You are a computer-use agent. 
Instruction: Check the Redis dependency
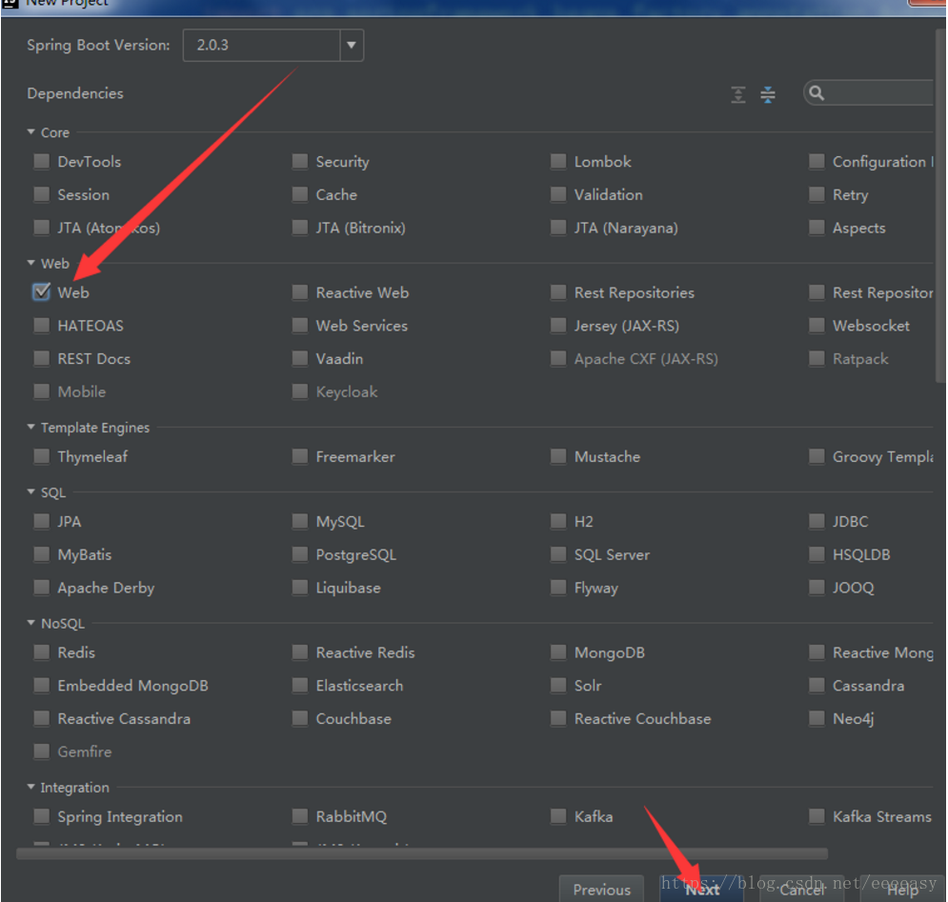click(x=42, y=652)
